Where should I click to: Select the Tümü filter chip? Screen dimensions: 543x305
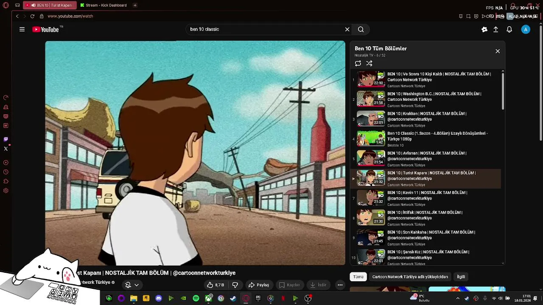tap(358, 277)
